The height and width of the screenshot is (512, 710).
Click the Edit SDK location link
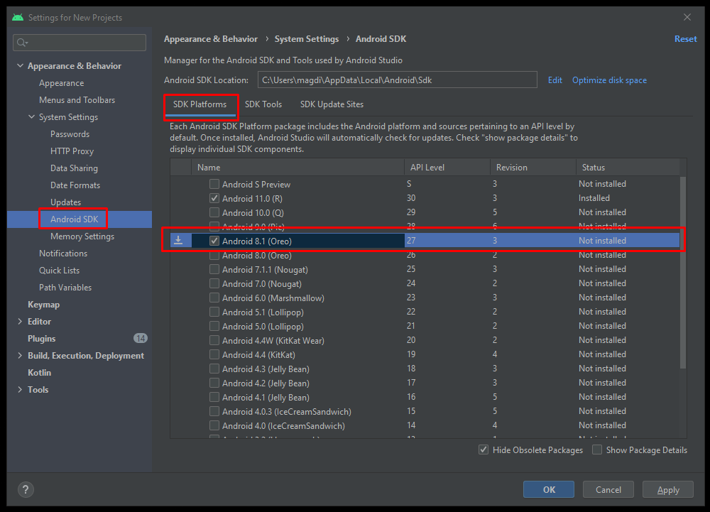555,80
